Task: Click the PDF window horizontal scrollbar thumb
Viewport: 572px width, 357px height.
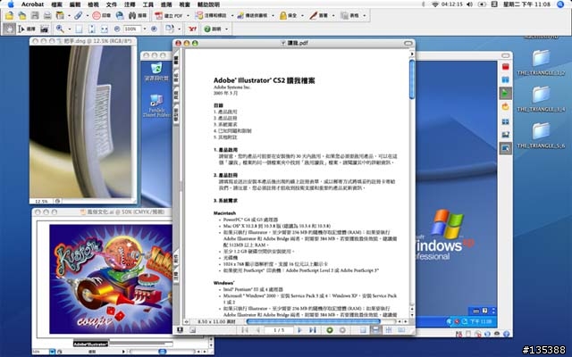Action: coord(314,321)
